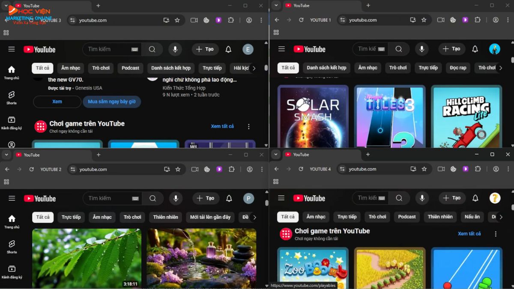Open Chrome extensions puzzle icon in YouTube 3 window
The width and height of the screenshot is (514, 289).
tap(231, 20)
